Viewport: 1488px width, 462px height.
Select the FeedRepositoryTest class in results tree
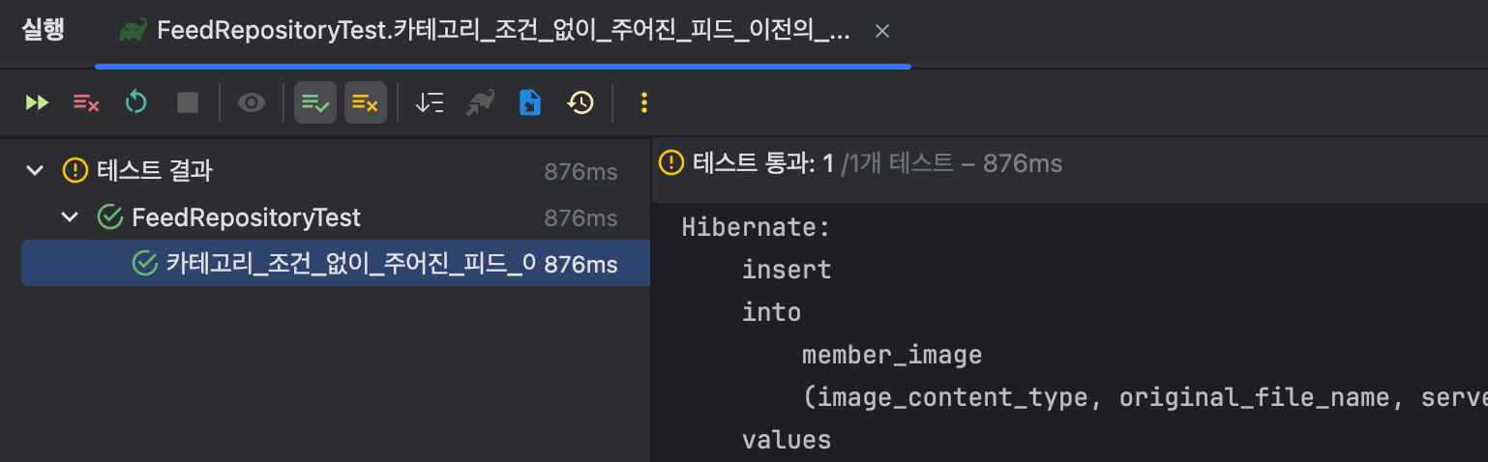(x=246, y=217)
